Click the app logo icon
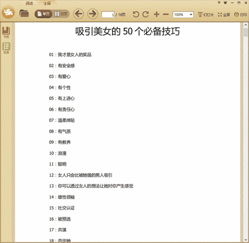The image size is (249, 243). tap(8, 12)
